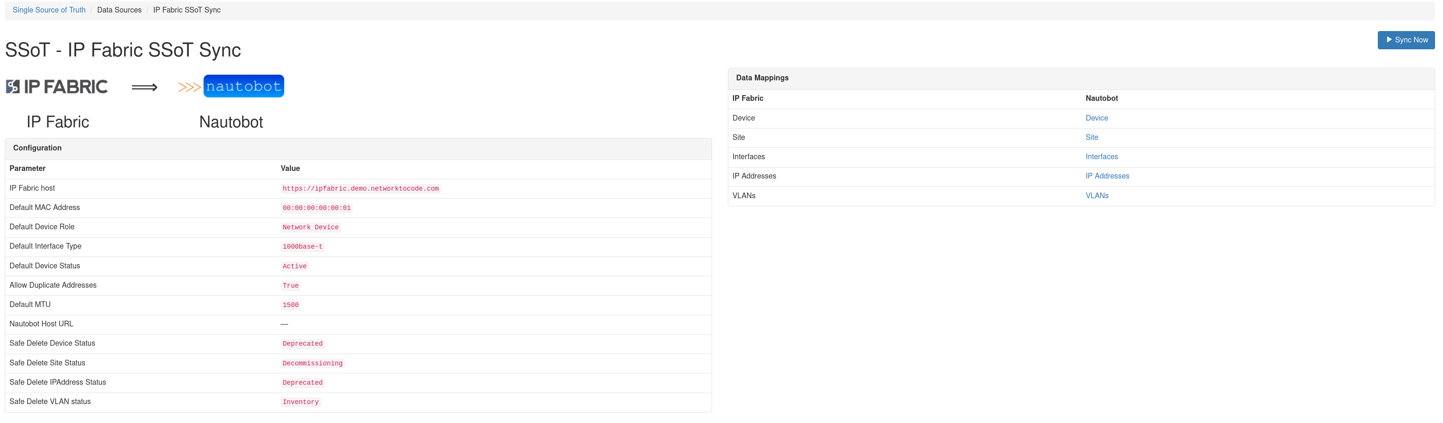Open the IP Addresses mapping link

(1107, 175)
